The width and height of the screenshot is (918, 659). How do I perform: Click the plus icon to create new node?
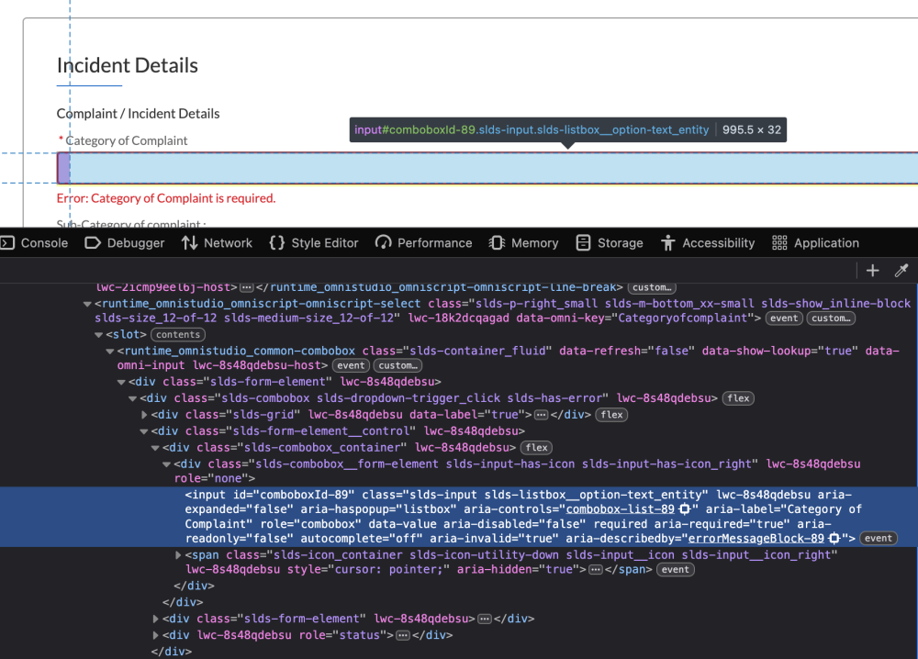pyautogui.click(x=872, y=271)
